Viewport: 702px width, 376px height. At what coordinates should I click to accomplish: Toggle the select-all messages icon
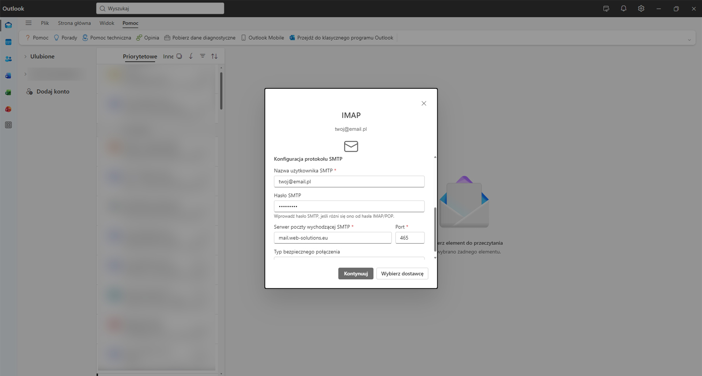pyautogui.click(x=179, y=56)
